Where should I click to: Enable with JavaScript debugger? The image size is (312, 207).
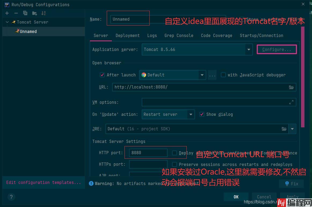[223, 75]
